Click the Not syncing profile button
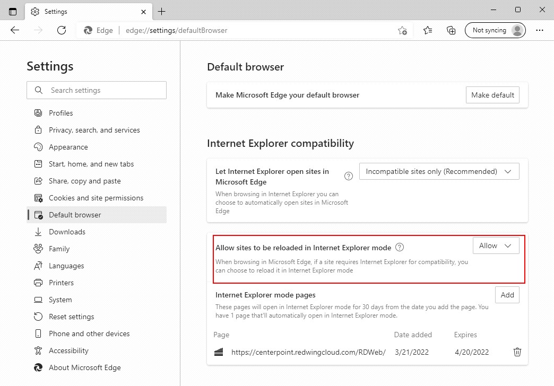Viewport: 554px width, 386px height. click(x=495, y=30)
